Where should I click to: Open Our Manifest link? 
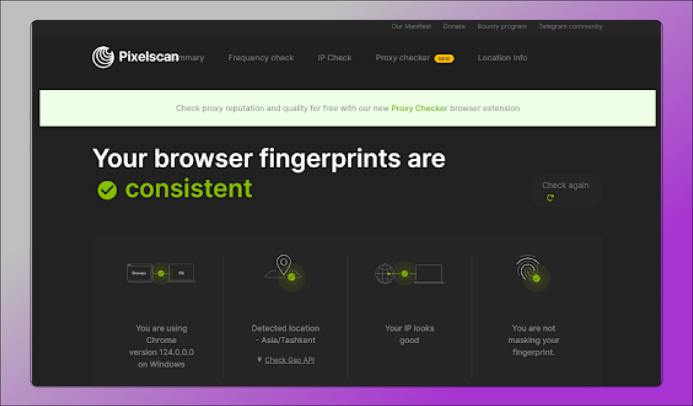[x=411, y=26]
